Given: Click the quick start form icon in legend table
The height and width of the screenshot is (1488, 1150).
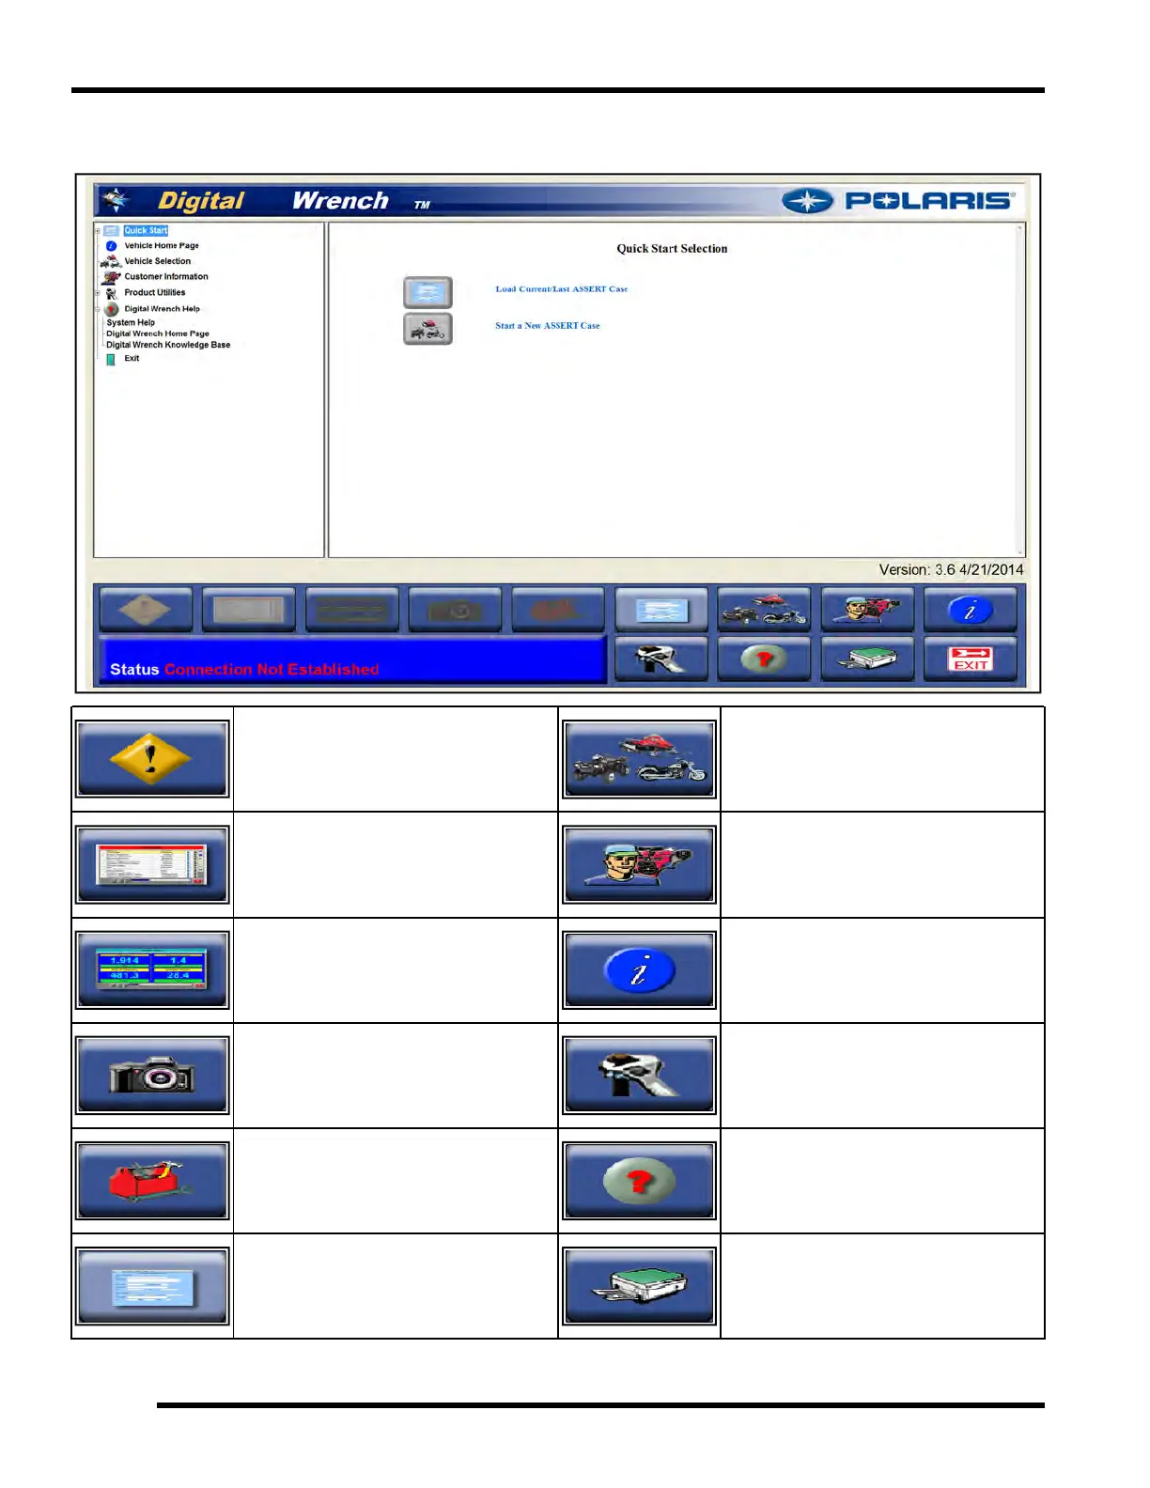Looking at the screenshot, I should [152, 1285].
